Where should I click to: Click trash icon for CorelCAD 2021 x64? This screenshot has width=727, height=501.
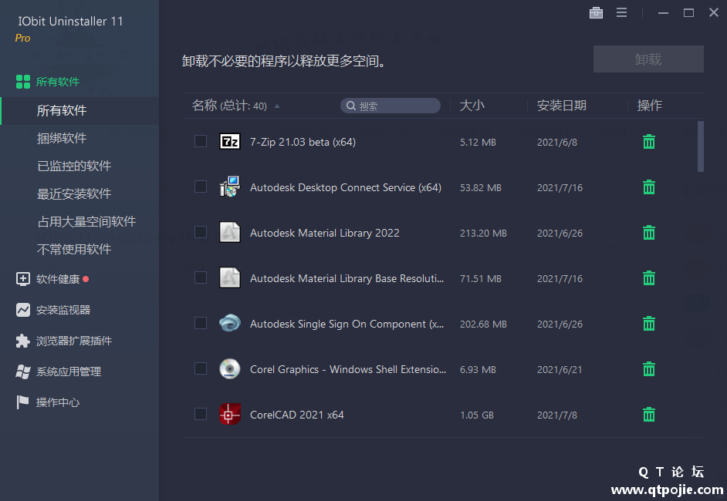[x=648, y=415]
